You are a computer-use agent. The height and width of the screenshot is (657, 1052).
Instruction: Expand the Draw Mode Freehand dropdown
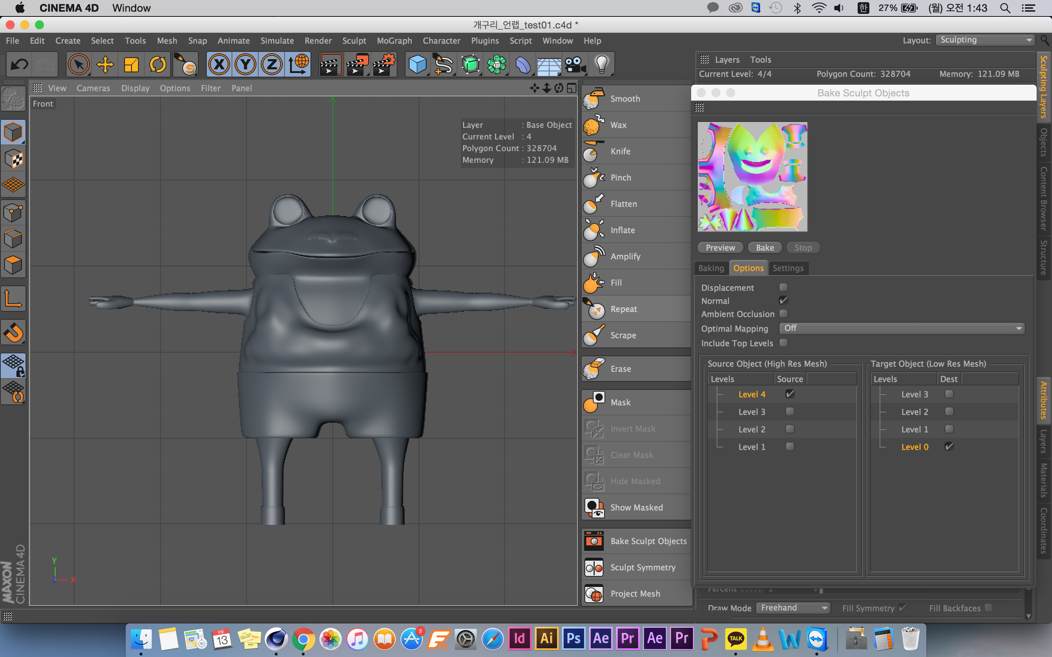[793, 607]
